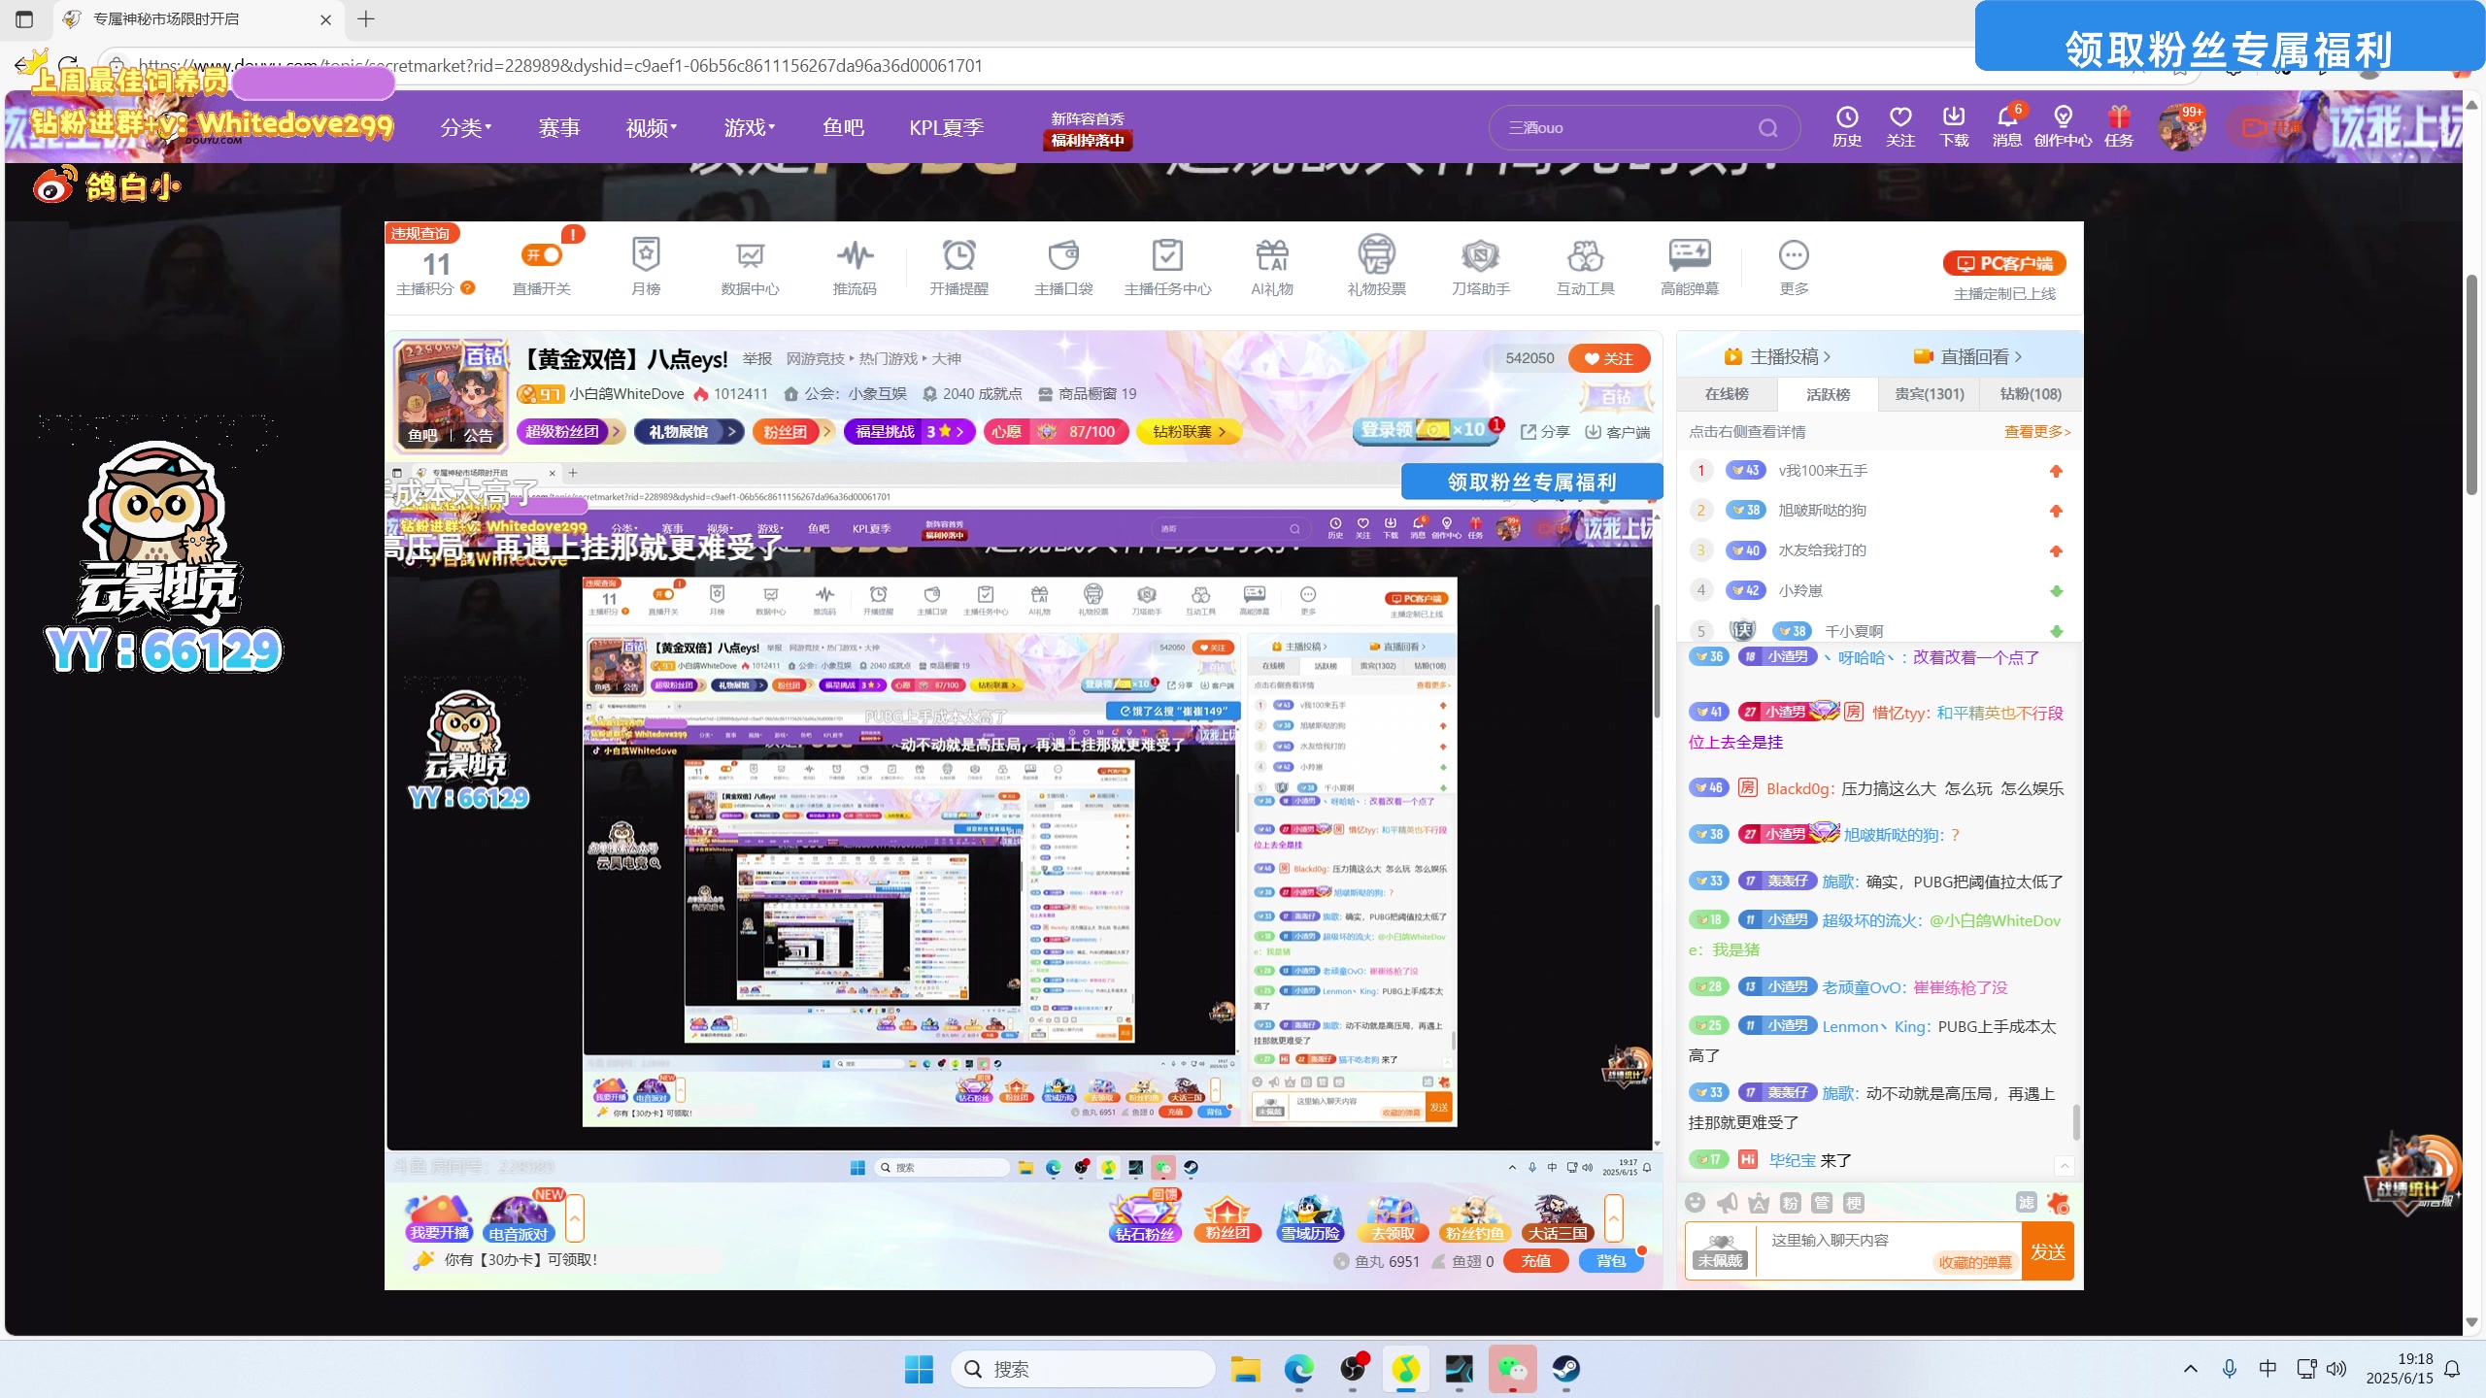The image size is (2486, 1398).
Task: Open 赛事 in the top navigation
Action: [559, 127]
